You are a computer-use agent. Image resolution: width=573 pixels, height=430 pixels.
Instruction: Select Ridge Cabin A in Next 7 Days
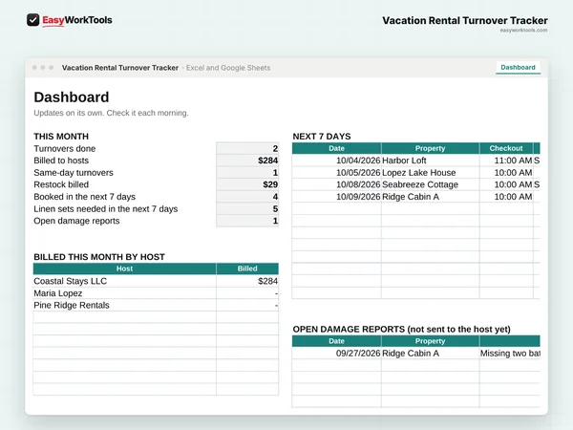[x=430, y=197]
